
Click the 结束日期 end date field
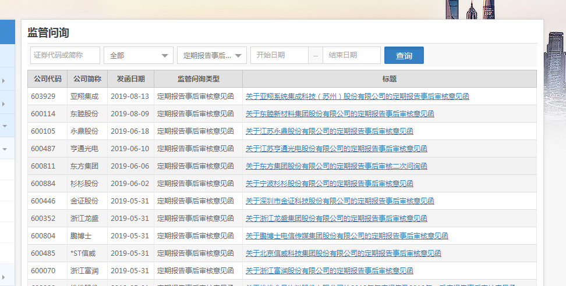coord(351,55)
